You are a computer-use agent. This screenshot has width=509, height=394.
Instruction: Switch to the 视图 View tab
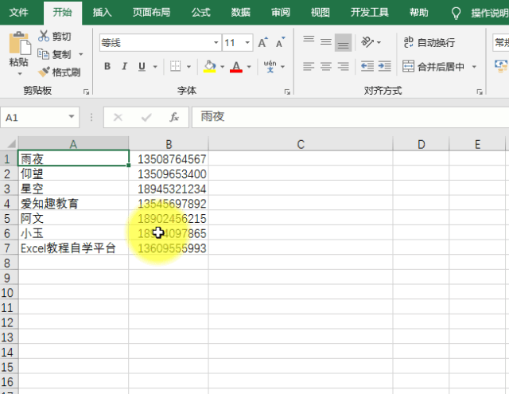click(320, 13)
